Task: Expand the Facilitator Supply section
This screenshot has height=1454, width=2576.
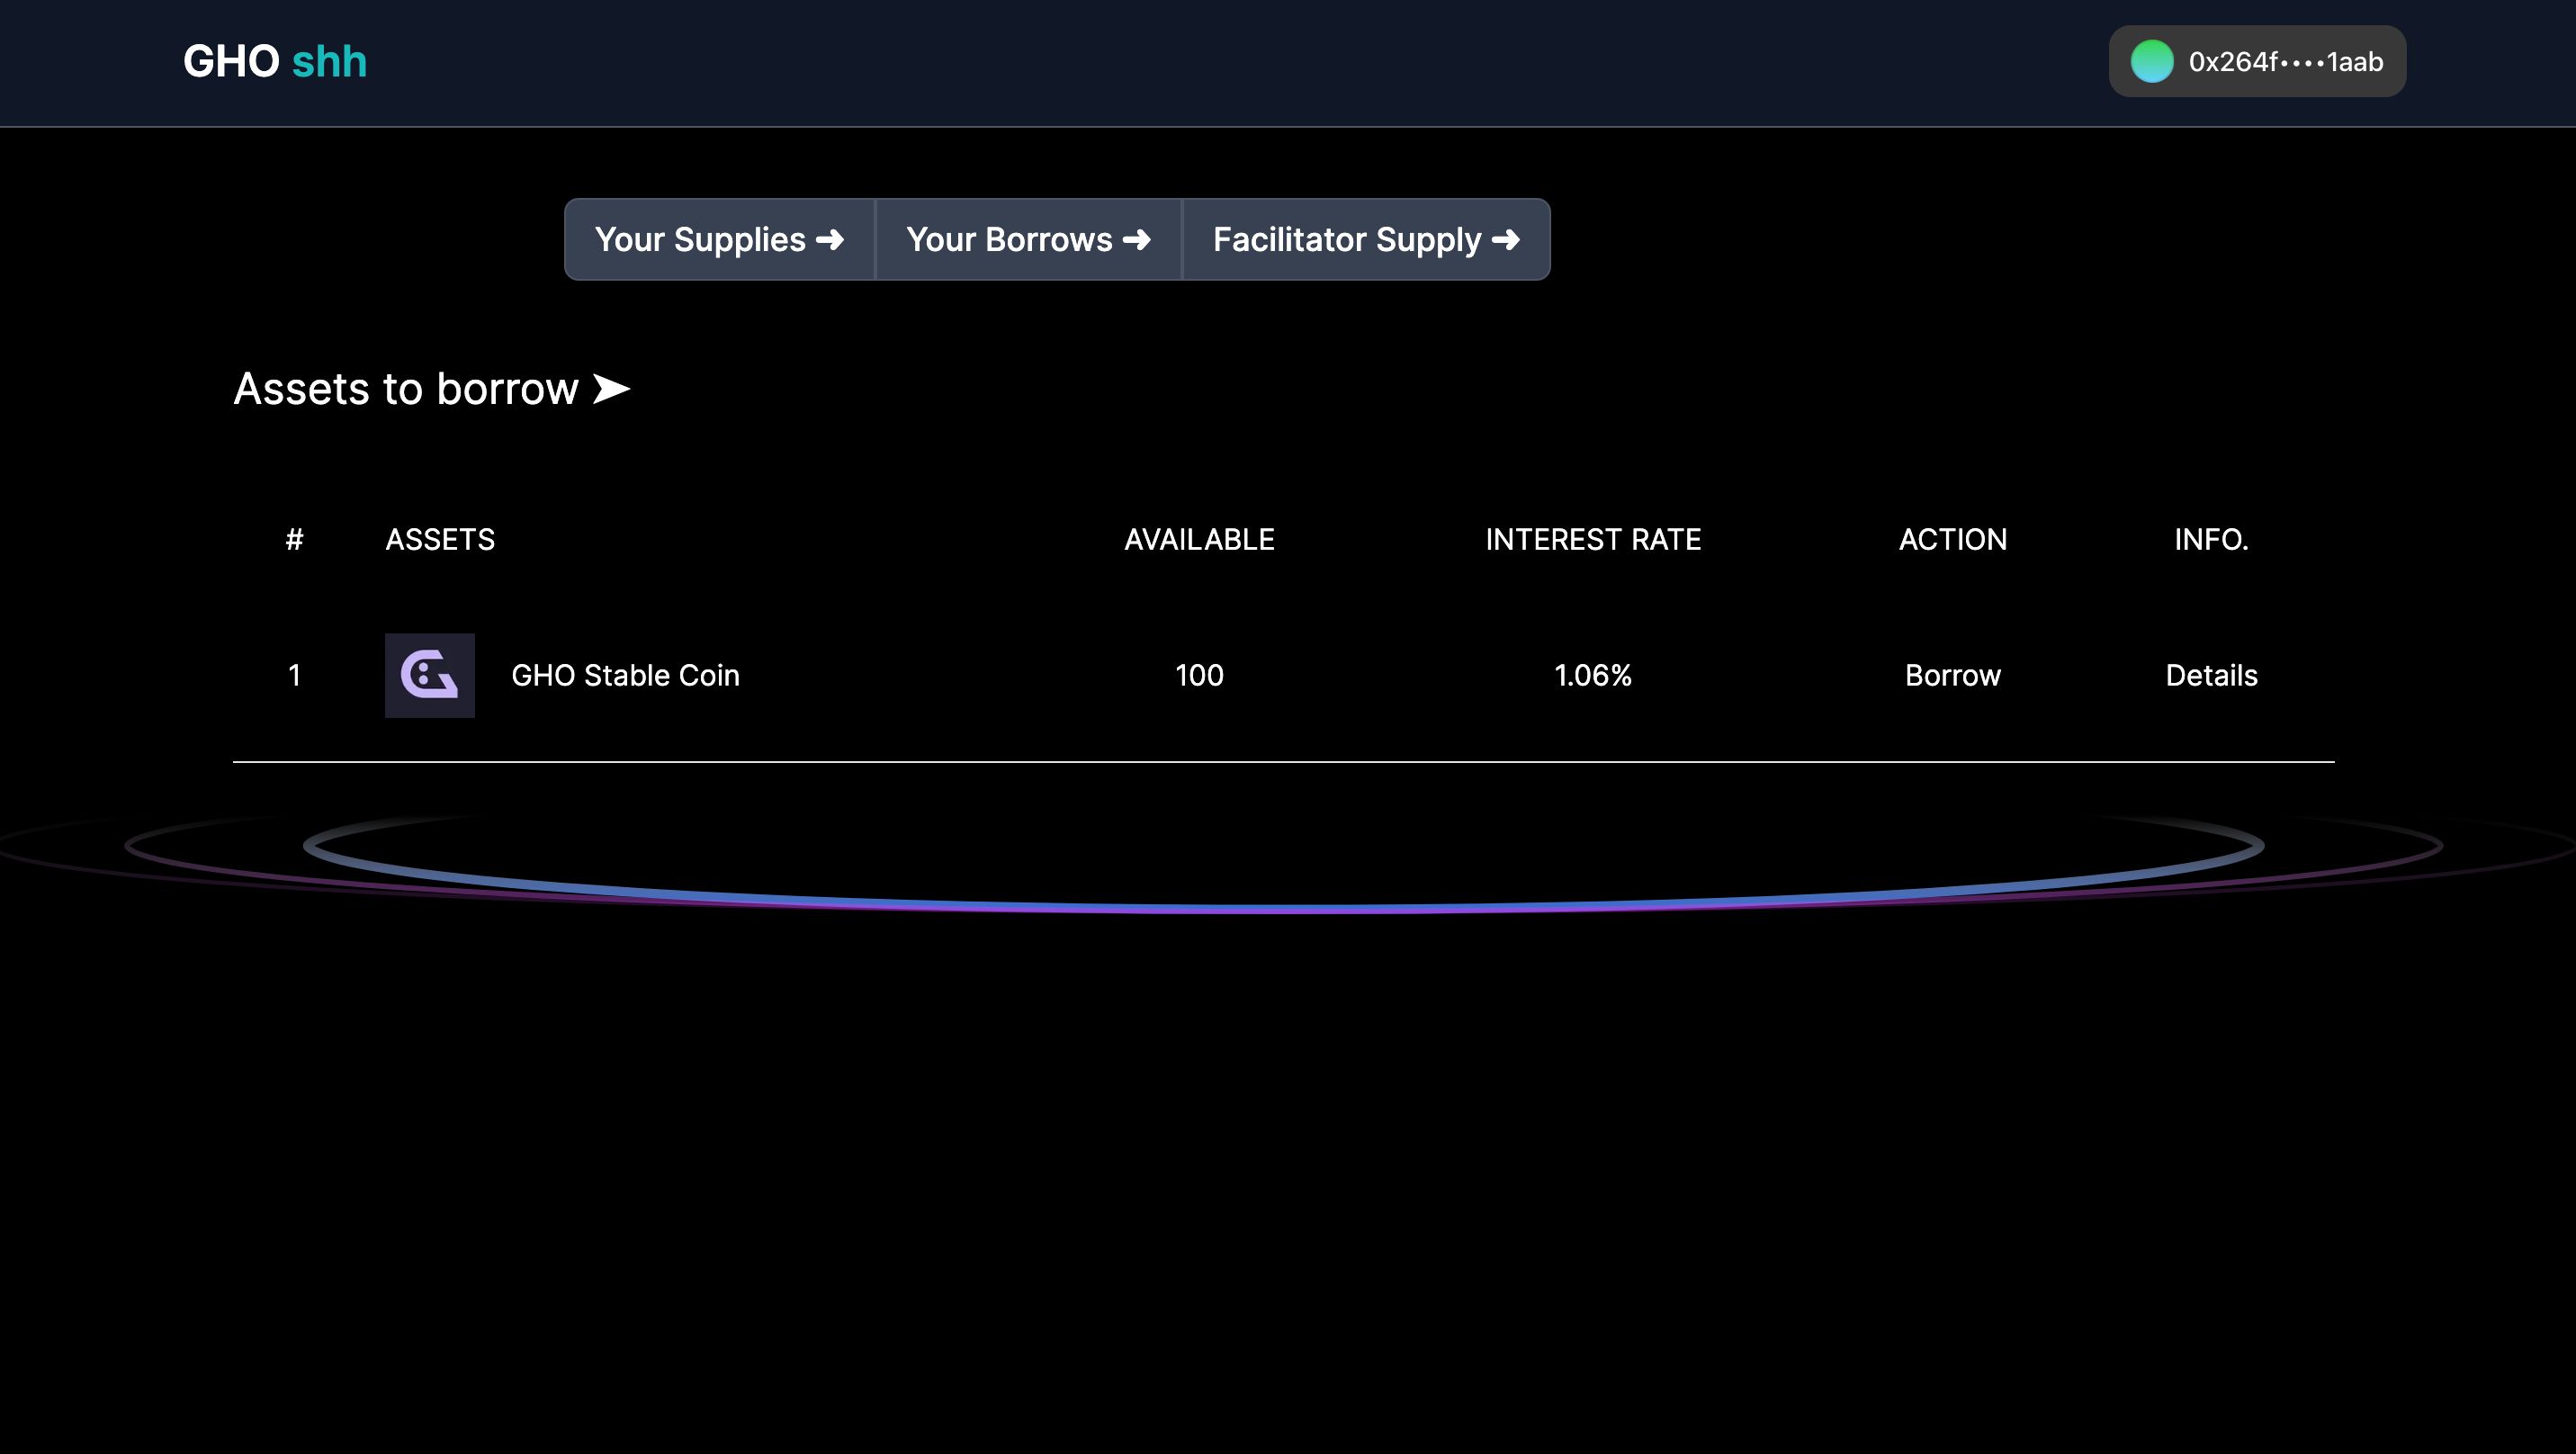Action: point(1364,238)
